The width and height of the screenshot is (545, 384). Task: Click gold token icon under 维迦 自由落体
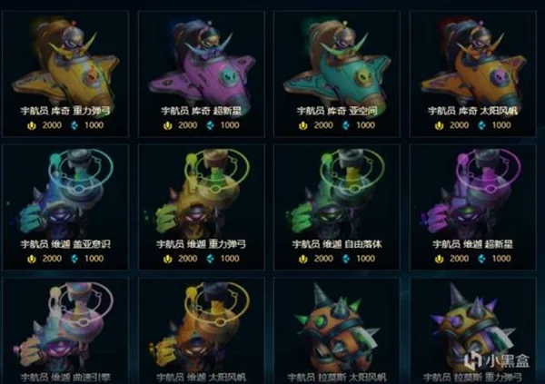303,259
